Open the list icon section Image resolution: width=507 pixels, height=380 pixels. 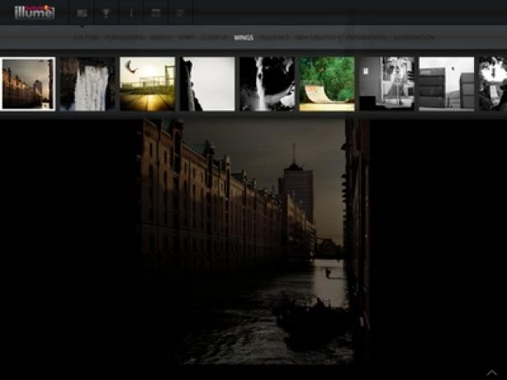[x=180, y=13]
